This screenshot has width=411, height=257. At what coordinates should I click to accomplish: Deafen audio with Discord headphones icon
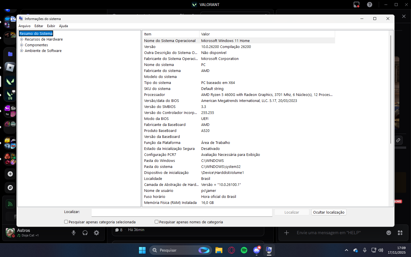(85, 233)
